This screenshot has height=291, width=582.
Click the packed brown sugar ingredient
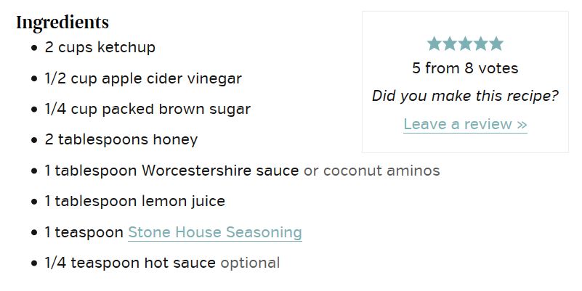[147, 110]
